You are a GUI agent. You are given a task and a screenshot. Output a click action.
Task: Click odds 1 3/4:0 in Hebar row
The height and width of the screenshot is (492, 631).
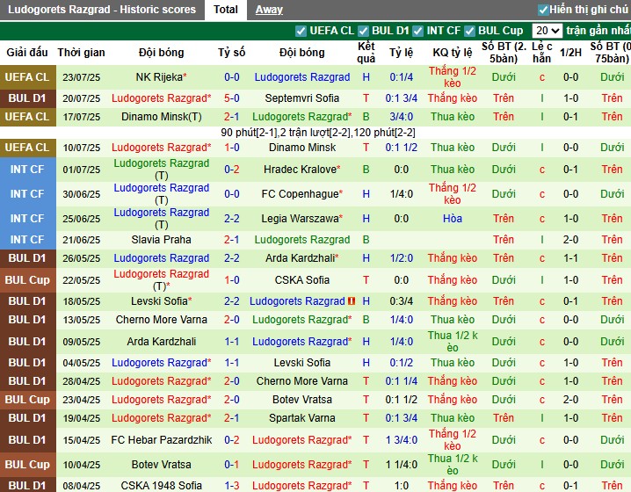click(402, 440)
